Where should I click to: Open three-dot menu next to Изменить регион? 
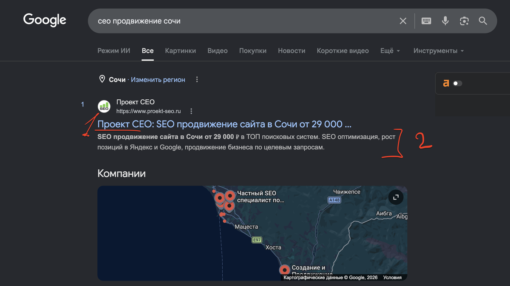(197, 79)
